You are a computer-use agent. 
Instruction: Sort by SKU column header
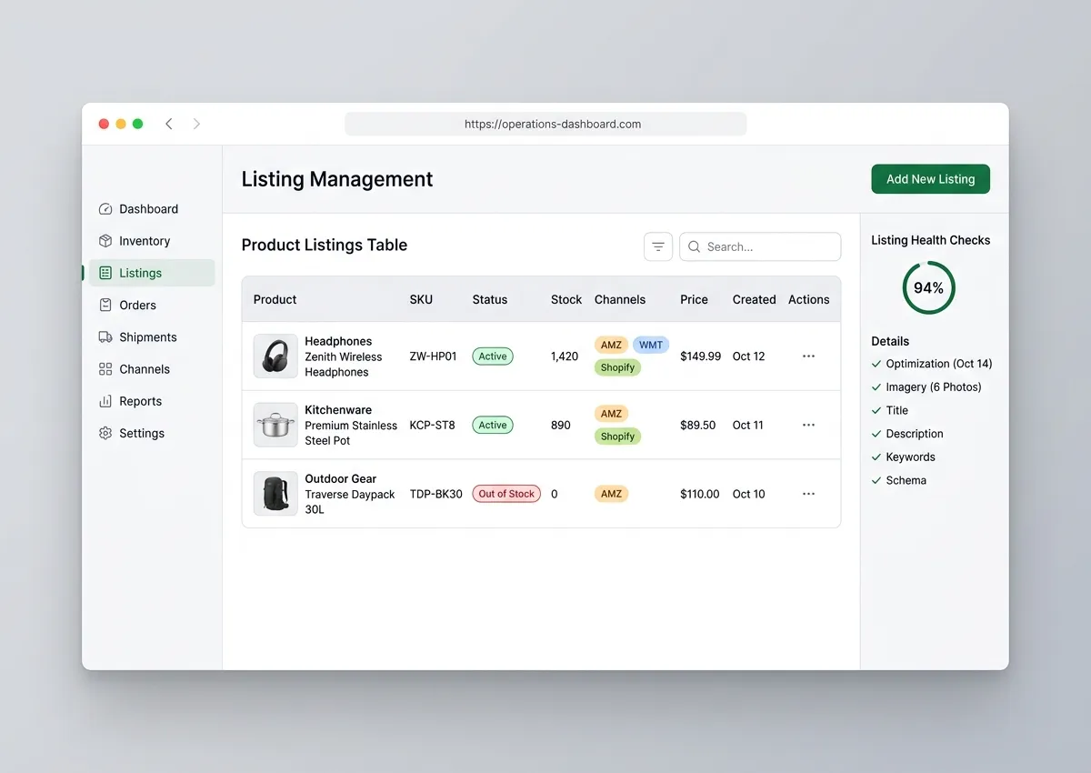click(421, 299)
